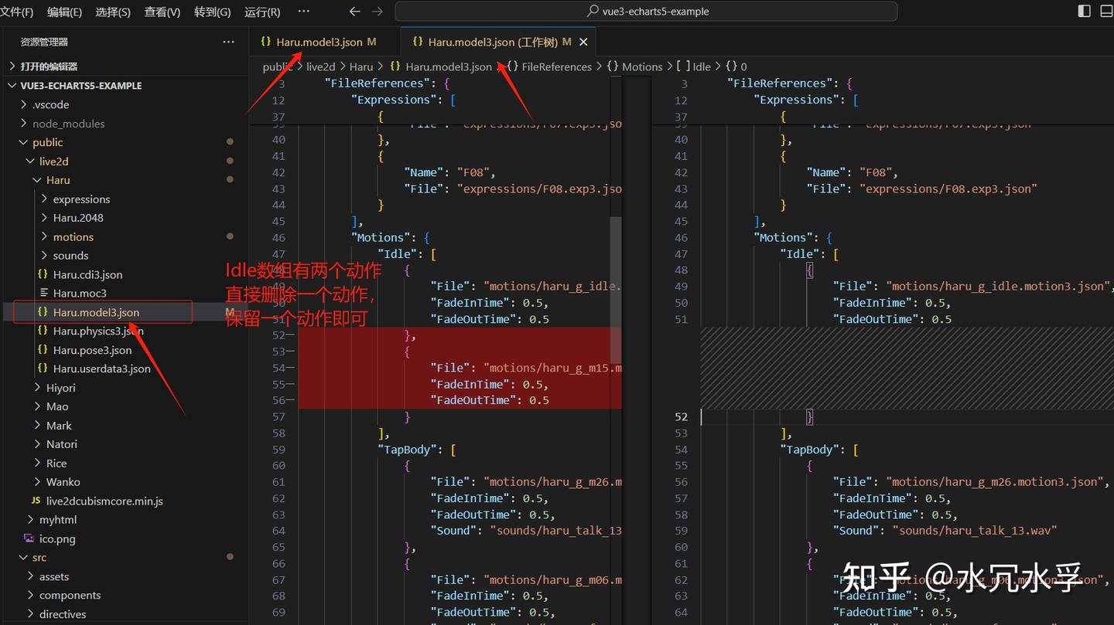The width and height of the screenshot is (1114, 625).
Task: Click Motions in the breadcrumb bar
Action: [x=641, y=66]
